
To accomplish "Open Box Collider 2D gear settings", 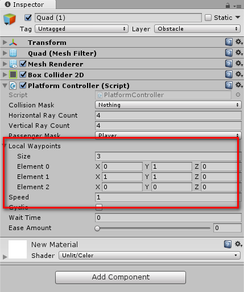I will (239, 74).
